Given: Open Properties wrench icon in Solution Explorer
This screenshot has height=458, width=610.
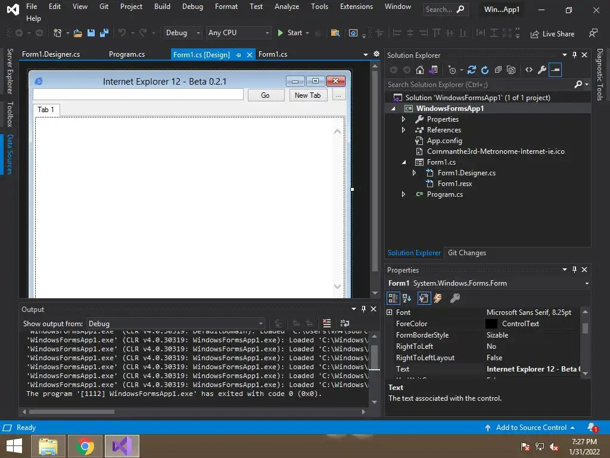Looking at the screenshot, I should [542, 70].
